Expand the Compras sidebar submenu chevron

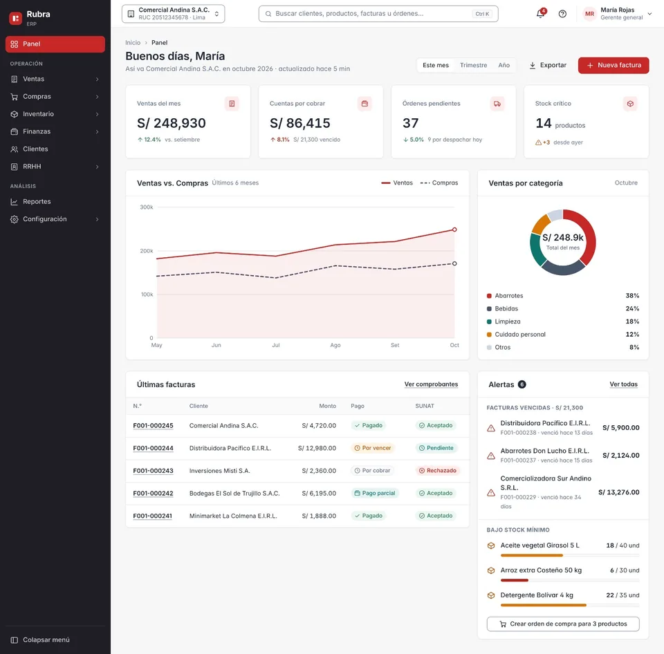point(97,97)
